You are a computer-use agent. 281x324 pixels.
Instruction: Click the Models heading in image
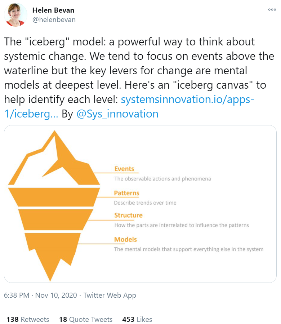(125, 240)
